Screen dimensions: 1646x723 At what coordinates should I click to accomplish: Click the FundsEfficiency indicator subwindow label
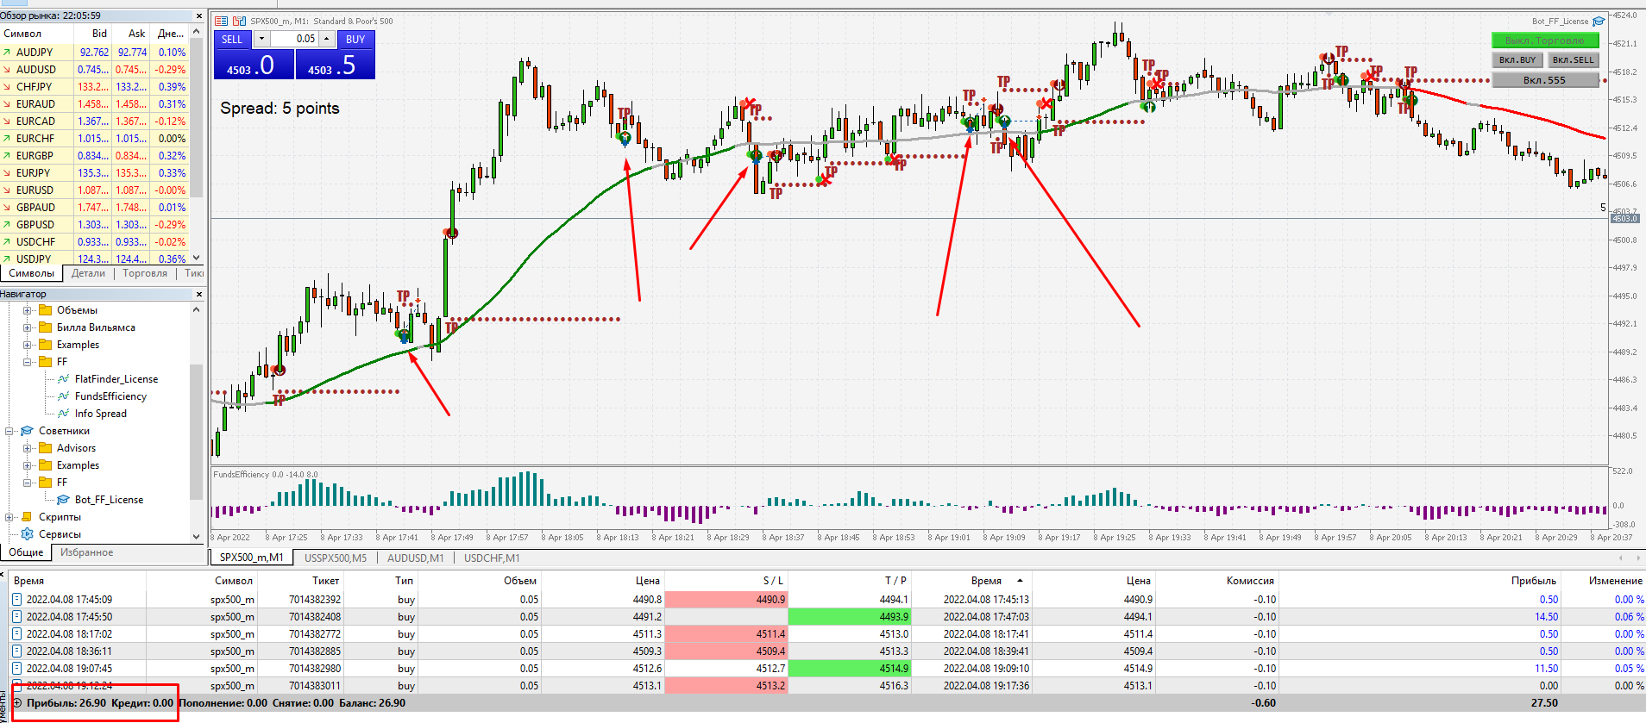(x=265, y=475)
